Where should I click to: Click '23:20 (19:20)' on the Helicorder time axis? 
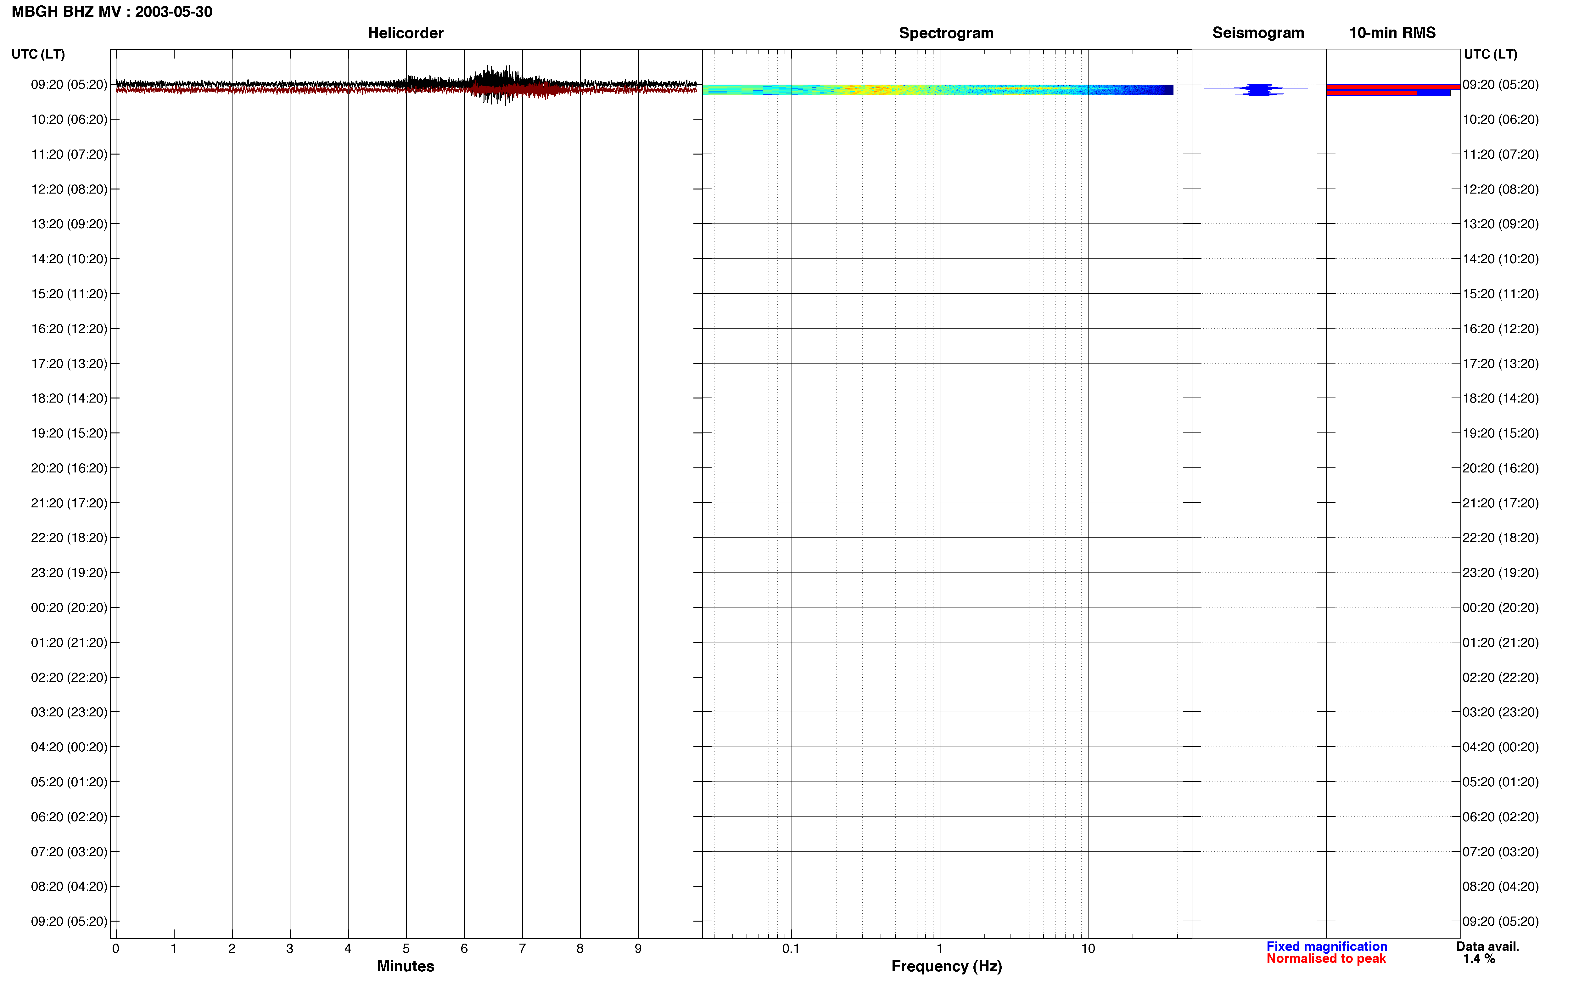click(x=69, y=573)
